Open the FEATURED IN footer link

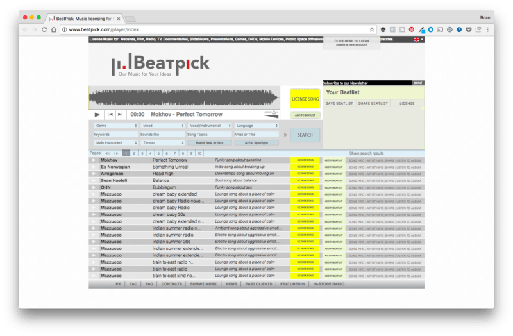(x=292, y=284)
